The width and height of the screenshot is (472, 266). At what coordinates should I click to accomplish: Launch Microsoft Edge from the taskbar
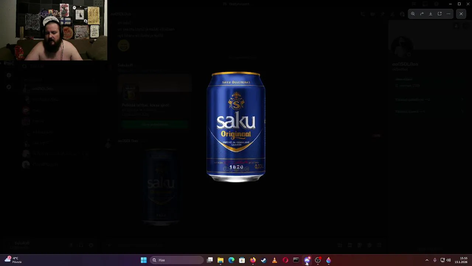(x=231, y=260)
